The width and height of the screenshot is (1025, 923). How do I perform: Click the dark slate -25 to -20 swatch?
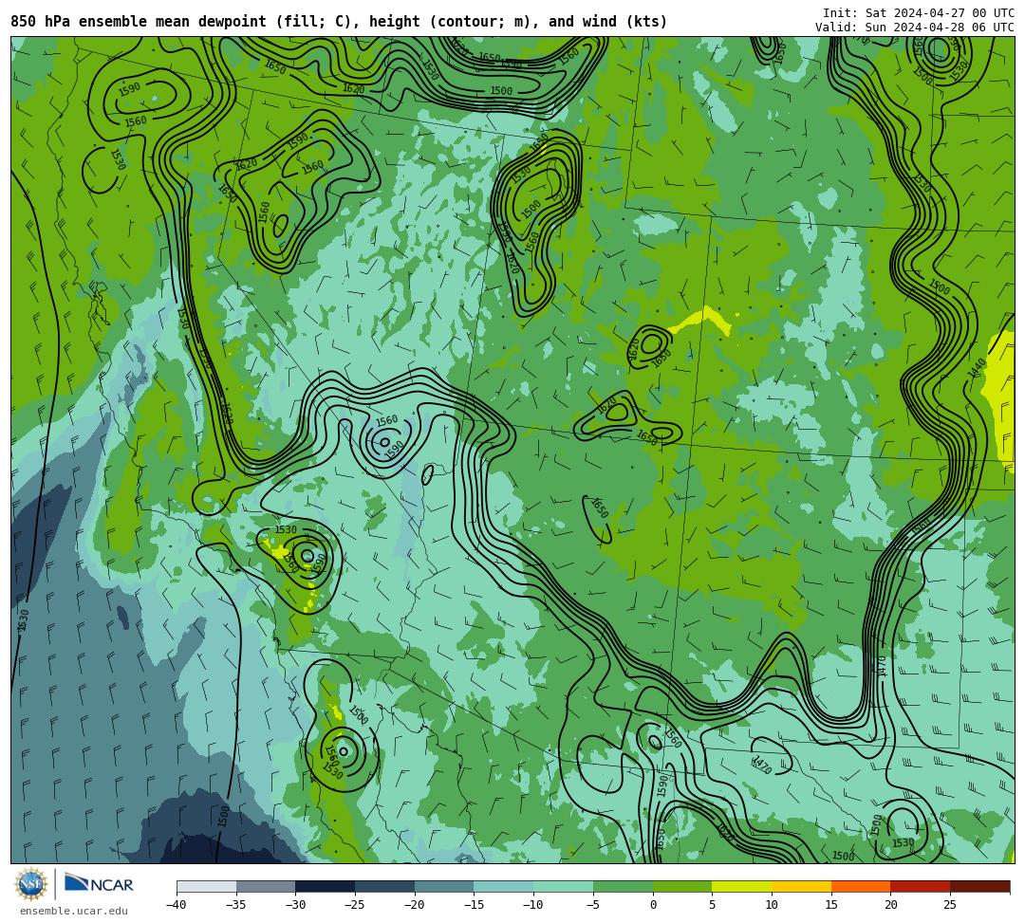(384, 886)
